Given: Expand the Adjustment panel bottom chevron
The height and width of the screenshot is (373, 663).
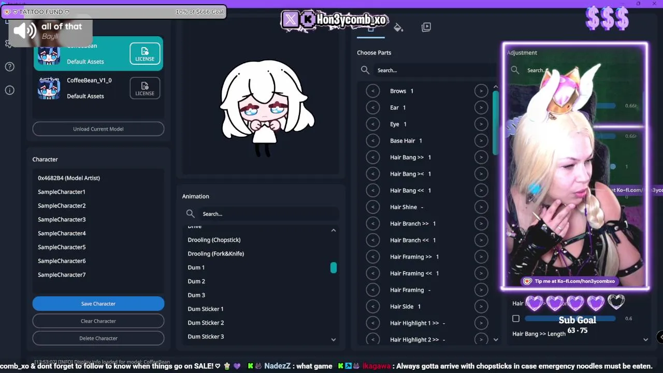Looking at the screenshot, I should point(645,340).
